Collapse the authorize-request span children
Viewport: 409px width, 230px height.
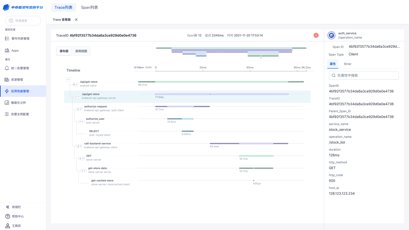point(79,109)
